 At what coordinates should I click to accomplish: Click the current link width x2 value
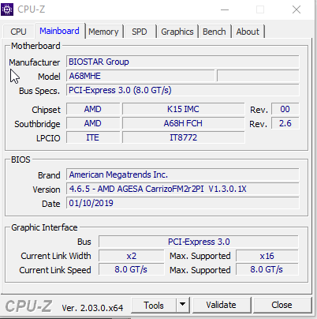point(132,256)
